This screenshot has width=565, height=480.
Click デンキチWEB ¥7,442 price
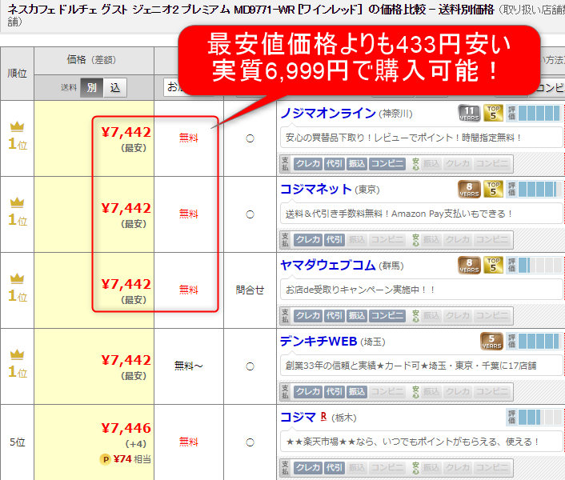coord(126,360)
